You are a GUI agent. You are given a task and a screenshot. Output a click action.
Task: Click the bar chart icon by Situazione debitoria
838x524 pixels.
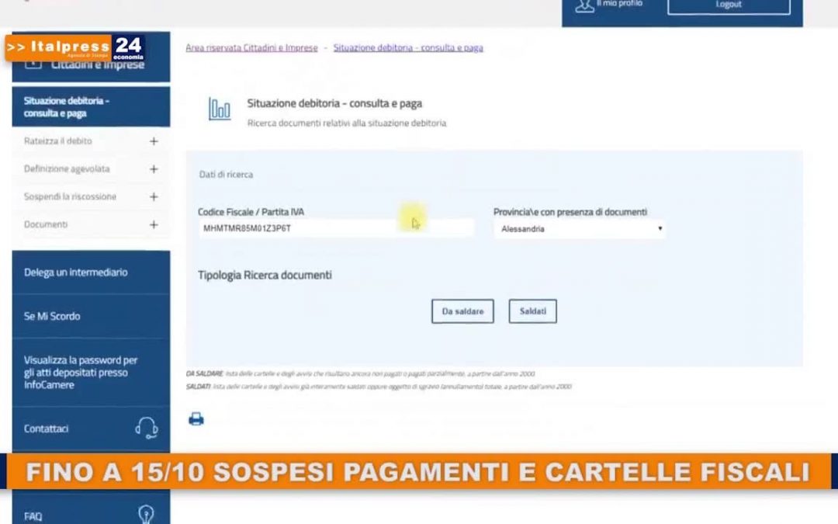220,109
